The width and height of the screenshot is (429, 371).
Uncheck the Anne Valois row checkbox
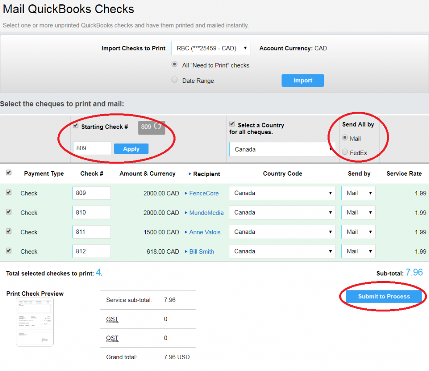[x=9, y=232]
